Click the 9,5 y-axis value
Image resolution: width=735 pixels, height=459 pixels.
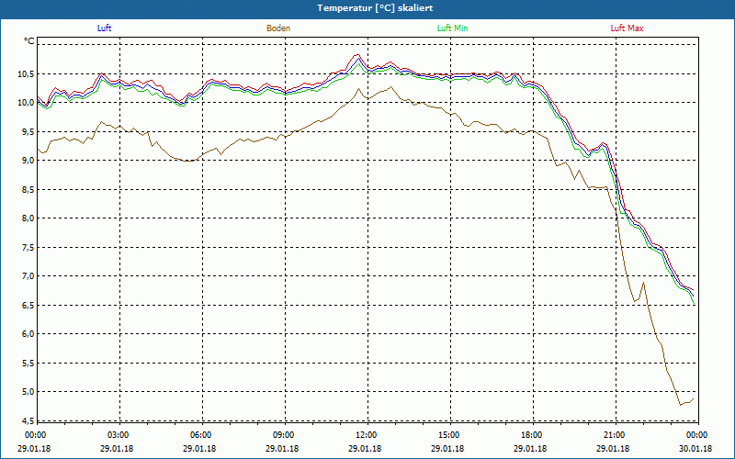coord(28,131)
